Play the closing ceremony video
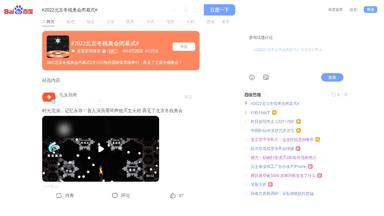384x216 pixels. 101,149
